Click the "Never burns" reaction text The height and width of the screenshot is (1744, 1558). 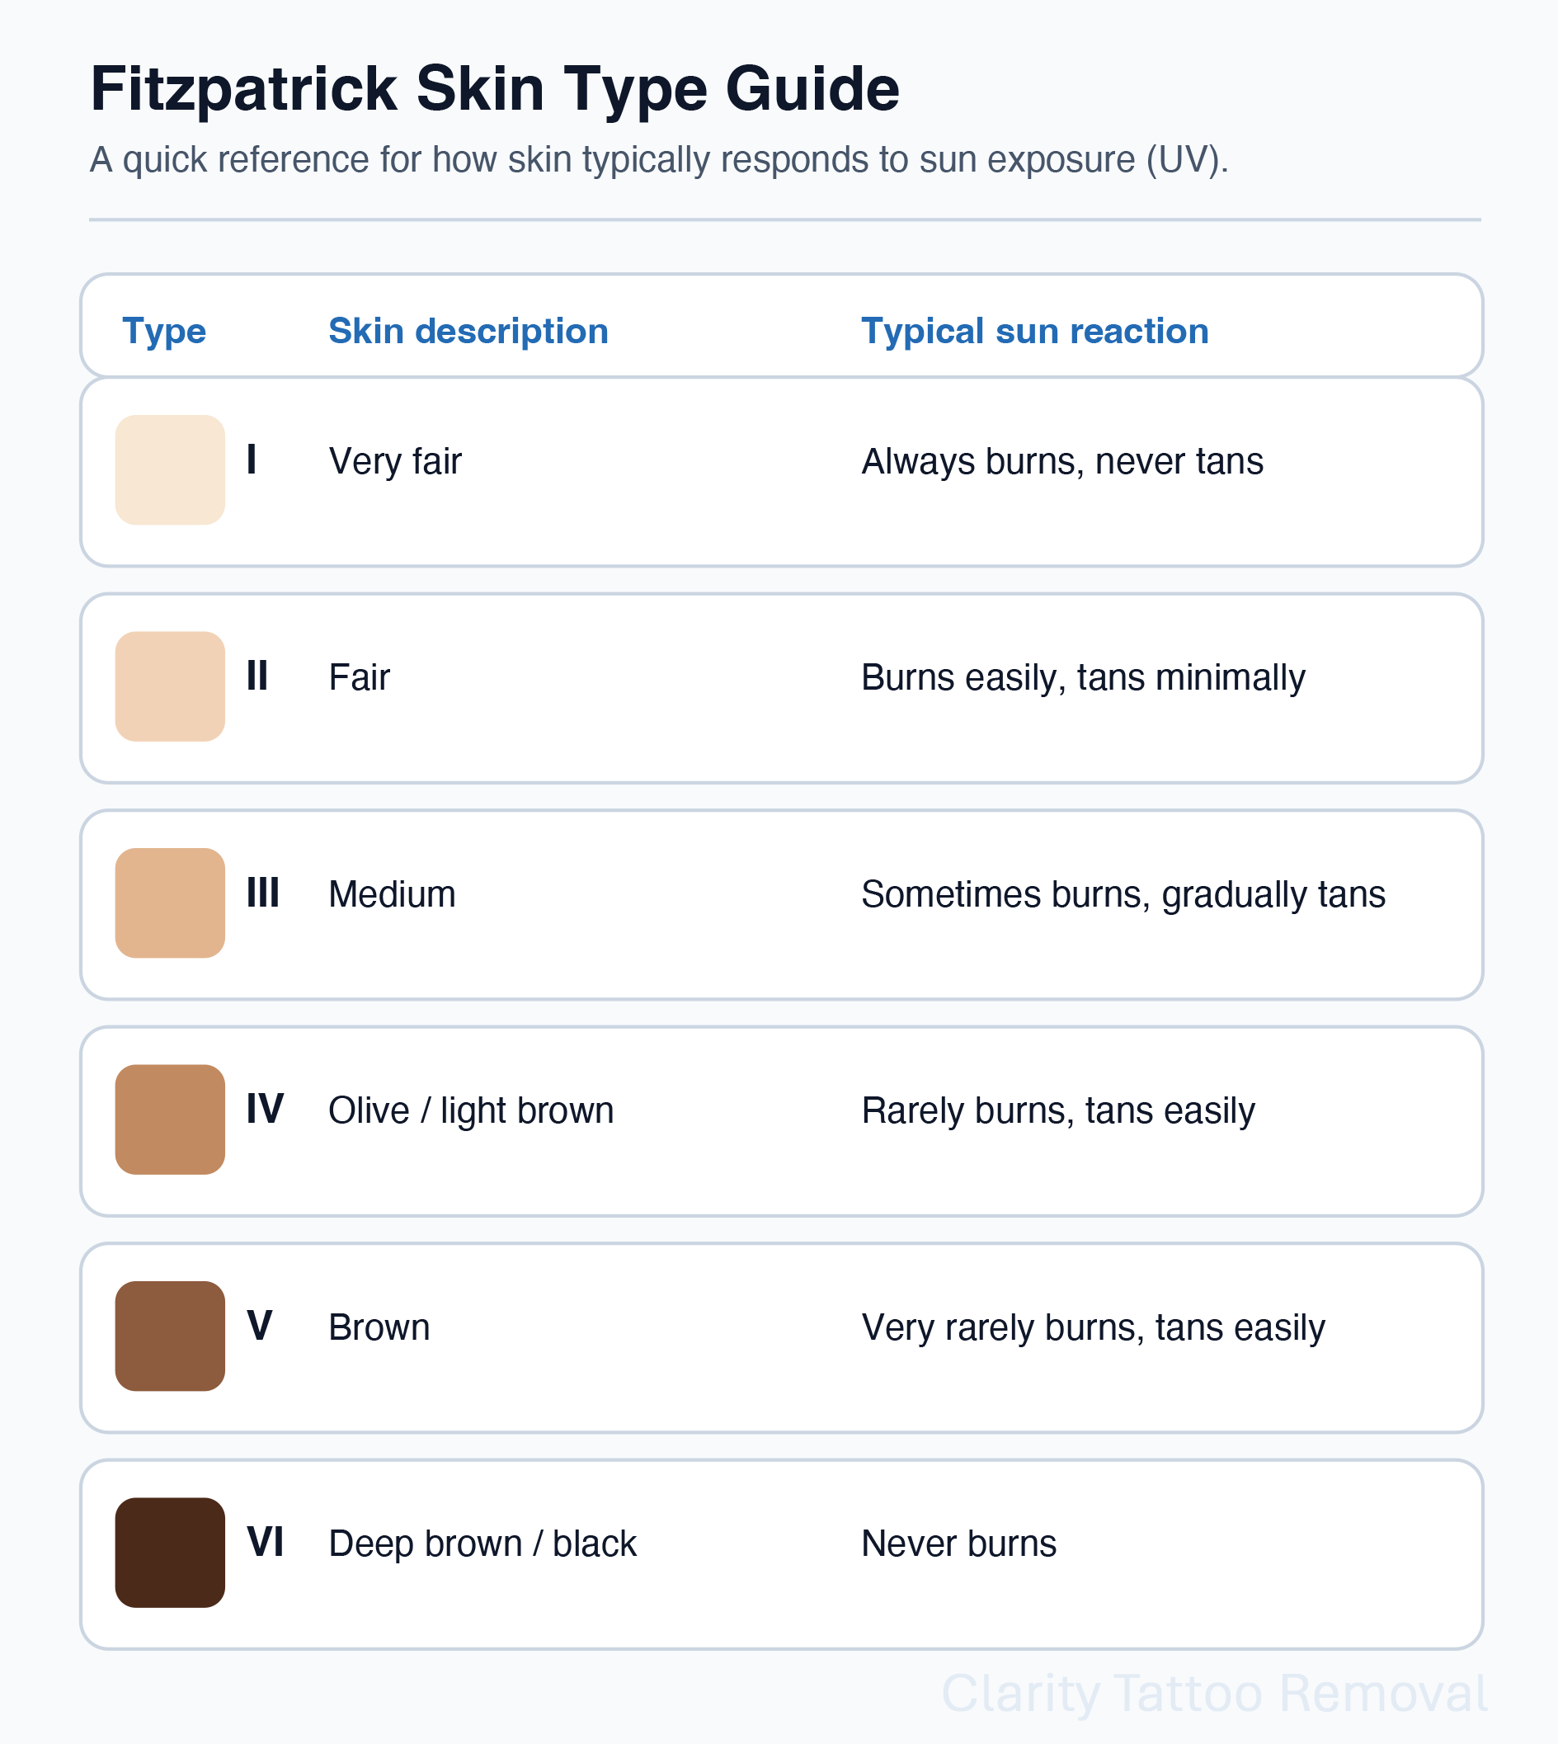point(958,1544)
